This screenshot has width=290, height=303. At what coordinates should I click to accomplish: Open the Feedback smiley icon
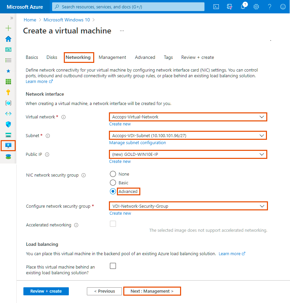[x=283, y=7]
